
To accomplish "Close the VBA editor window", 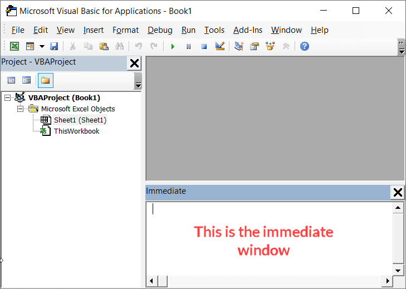I will point(389,11).
